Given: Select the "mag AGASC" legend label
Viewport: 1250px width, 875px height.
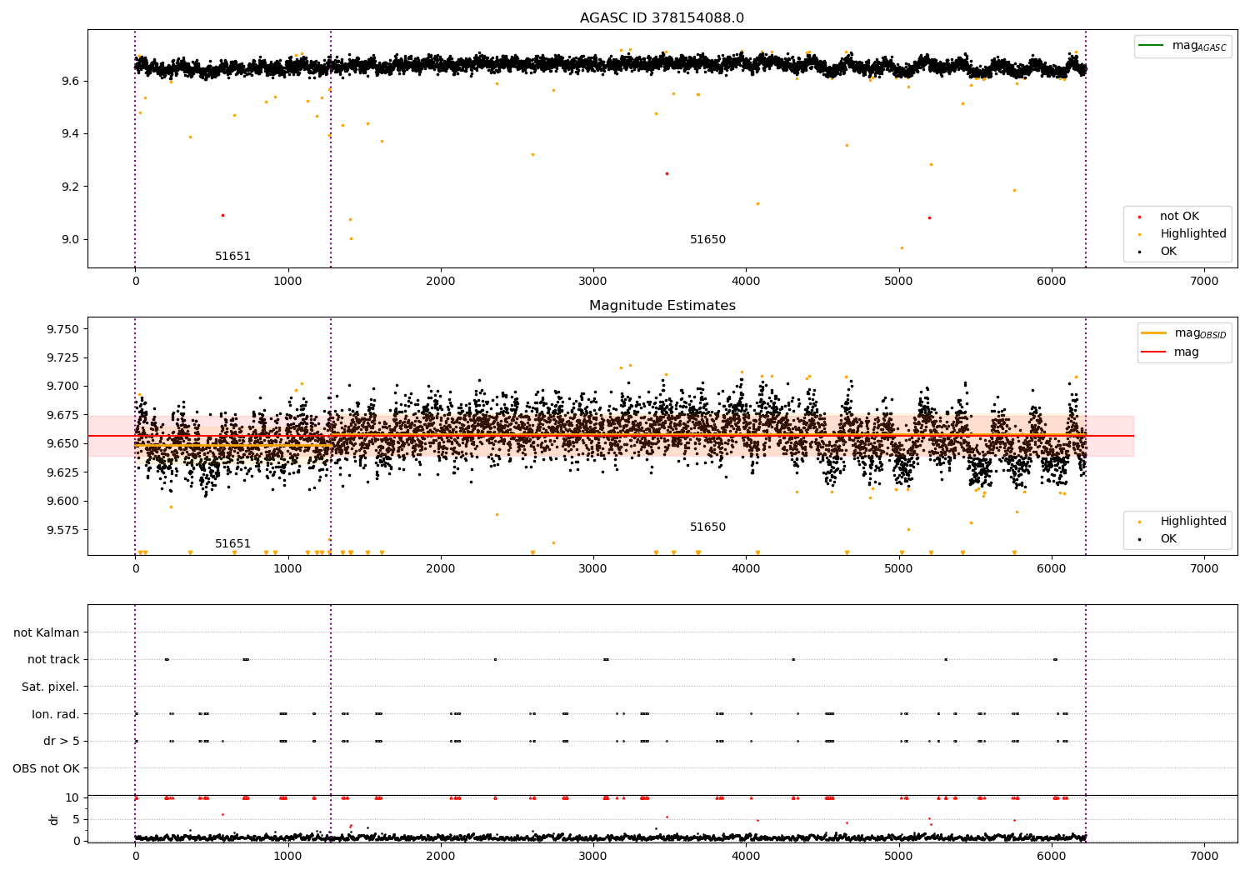Looking at the screenshot, I should (x=1199, y=46).
